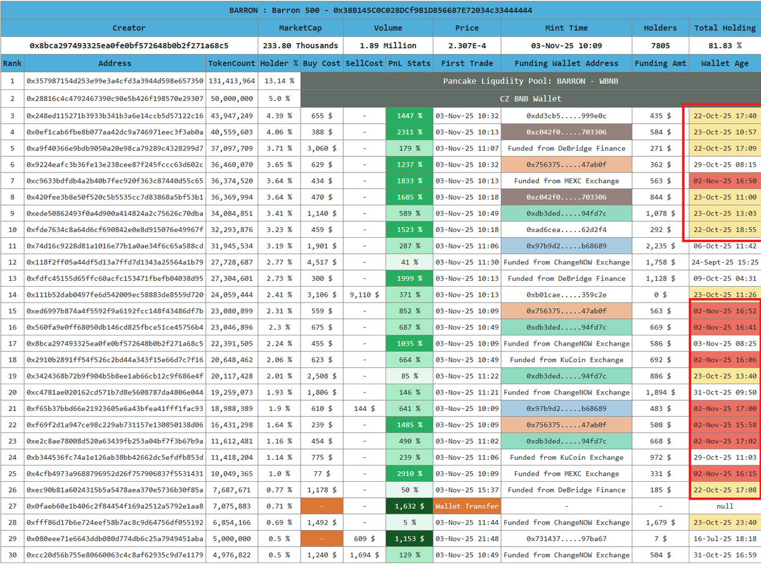The width and height of the screenshot is (761, 565).
Task: Click the MarketCap header
Action: tap(300, 28)
